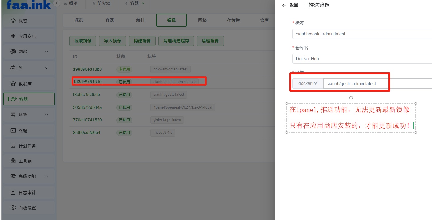Screen dimensions: 432x220
Task: Click the 概览 home icon in sidebar
Action: pos(13,21)
